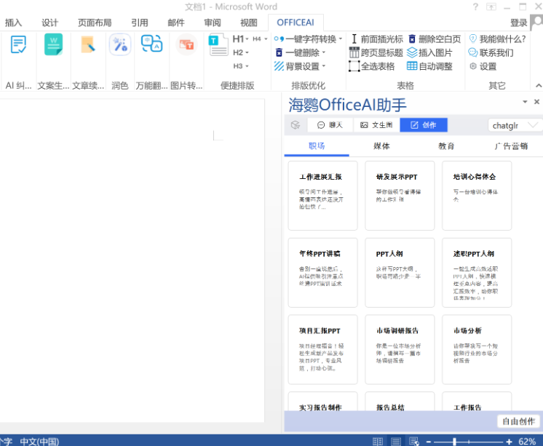Open the 引用 ribbon tab
The width and height of the screenshot is (543, 446).
click(x=140, y=23)
